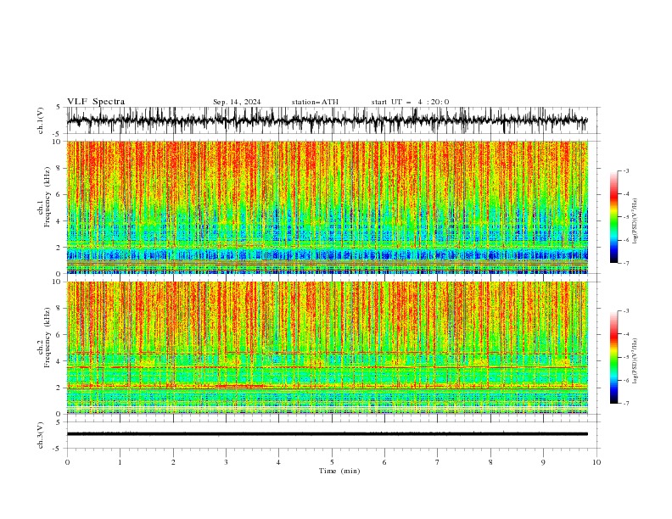Click the log(PSD) label of ch.2 color bar
672x519 pixels.
pos(636,360)
